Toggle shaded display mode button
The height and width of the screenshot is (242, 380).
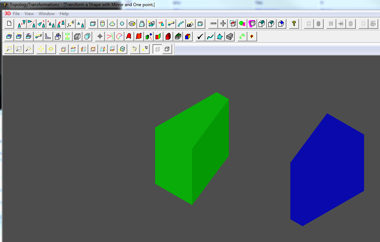(167, 49)
